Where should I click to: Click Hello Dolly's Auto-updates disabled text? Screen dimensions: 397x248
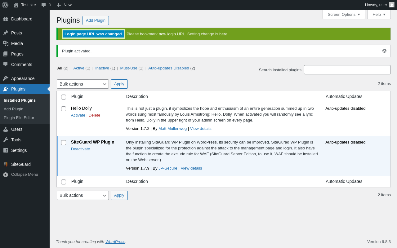tap(346, 108)
